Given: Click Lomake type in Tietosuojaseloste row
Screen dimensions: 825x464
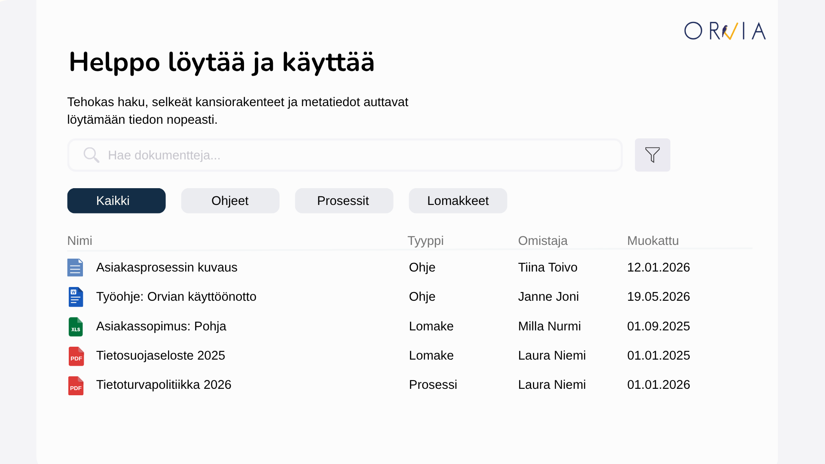Looking at the screenshot, I should tap(431, 355).
